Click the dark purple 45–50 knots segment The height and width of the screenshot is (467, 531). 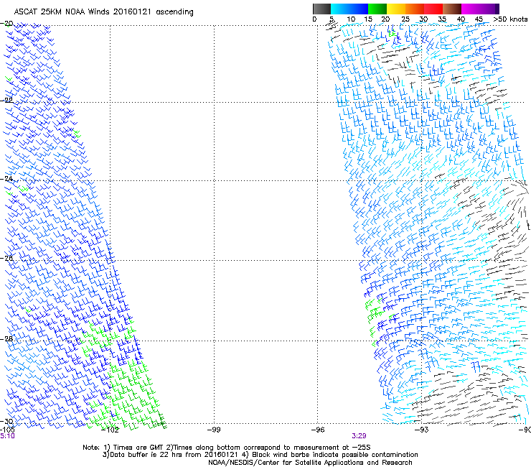click(489, 9)
